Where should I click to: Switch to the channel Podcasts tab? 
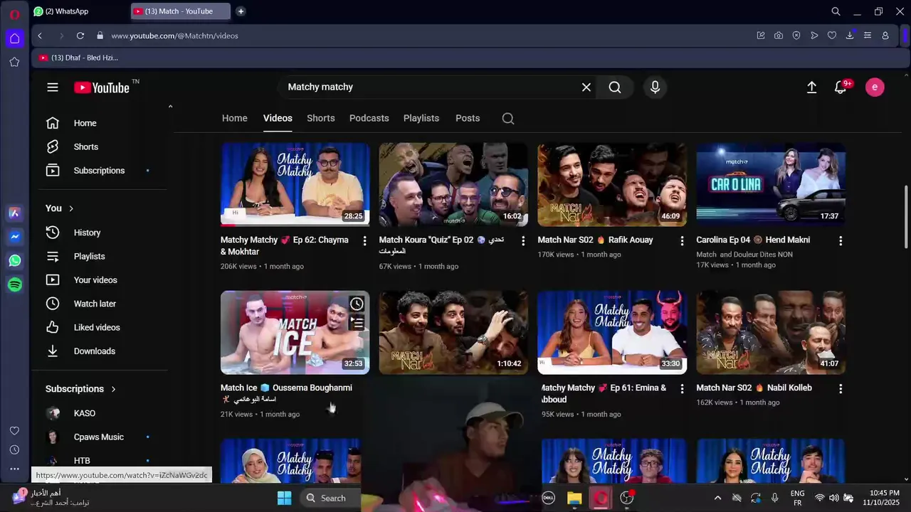pos(369,118)
